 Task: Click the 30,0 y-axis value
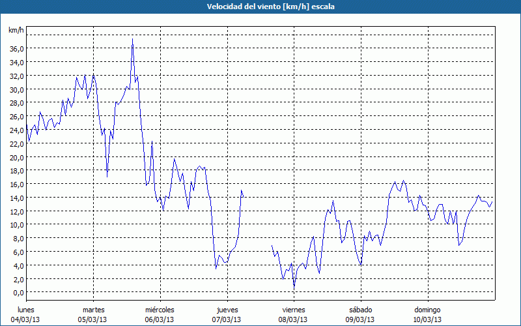[16, 89]
